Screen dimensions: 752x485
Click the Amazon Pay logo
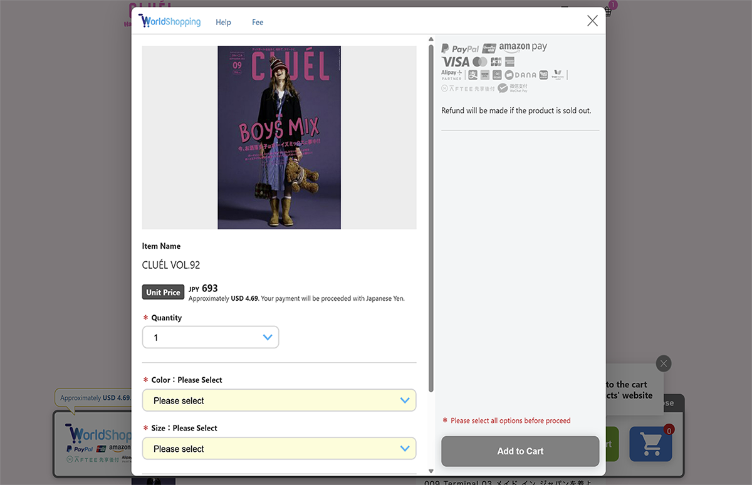[523, 47]
